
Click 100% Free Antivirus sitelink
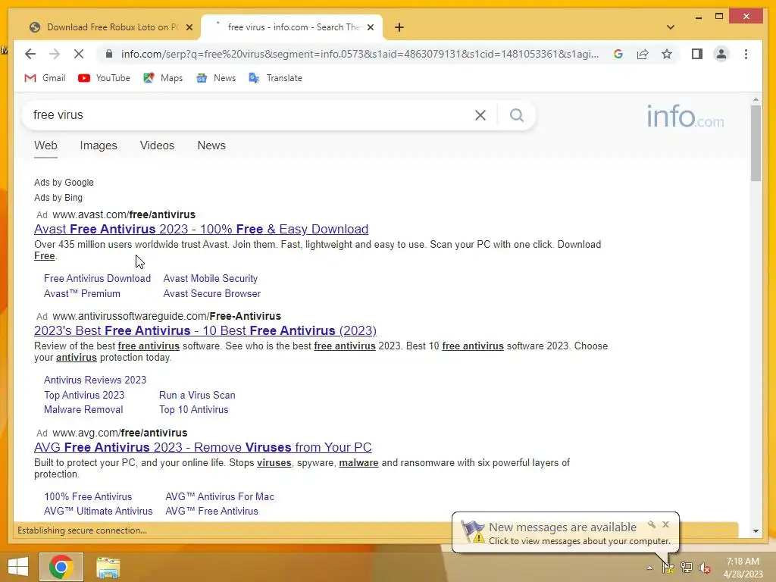88,496
